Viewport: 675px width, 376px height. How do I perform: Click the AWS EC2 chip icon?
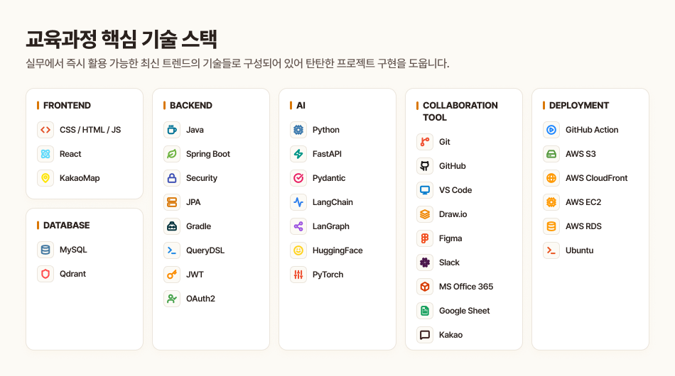coord(551,202)
